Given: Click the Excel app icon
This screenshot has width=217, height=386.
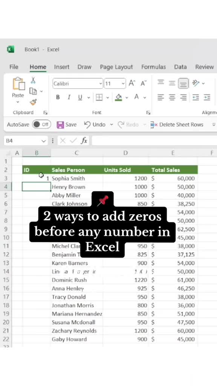Looking at the screenshot, I should pyautogui.click(x=10, y=49).
